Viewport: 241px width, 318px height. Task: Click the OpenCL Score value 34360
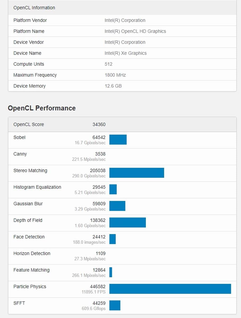(99, 125)
